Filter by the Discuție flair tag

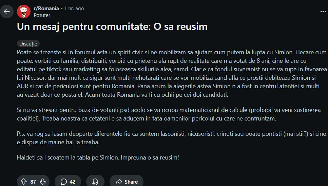coord(28,43)
